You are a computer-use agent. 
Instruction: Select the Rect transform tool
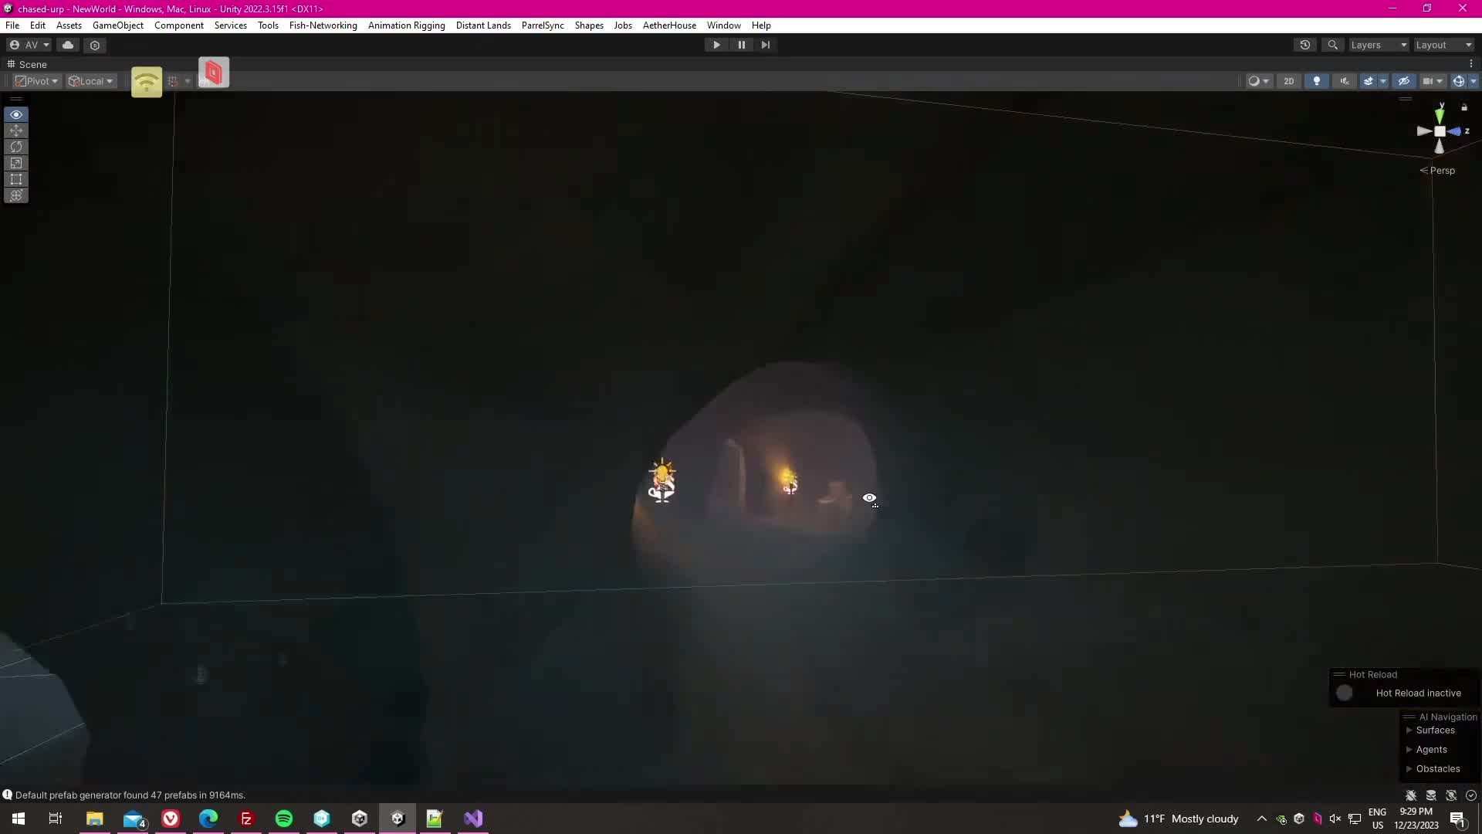point(16,179)
